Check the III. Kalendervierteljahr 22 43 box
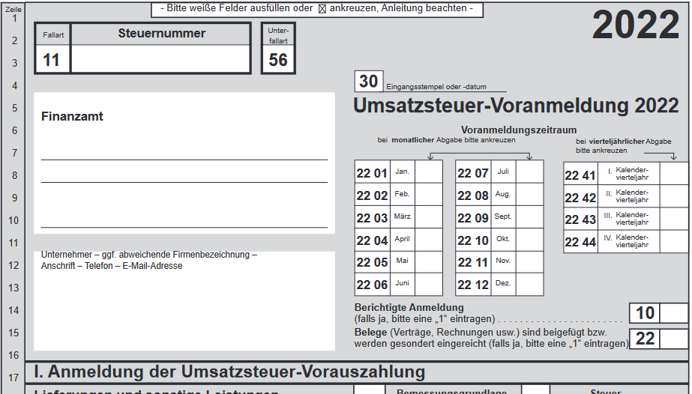 pos(674,219)
